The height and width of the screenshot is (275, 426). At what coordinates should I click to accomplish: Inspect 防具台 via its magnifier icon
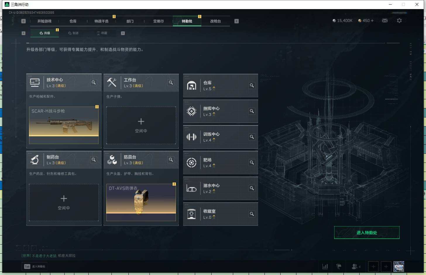coord(171,160)
